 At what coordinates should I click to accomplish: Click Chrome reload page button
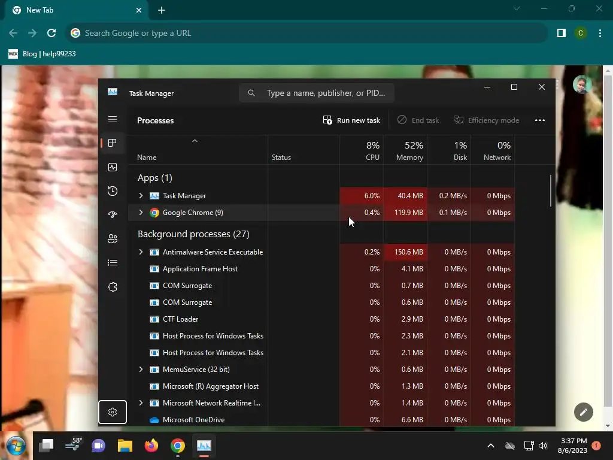click(51, 34)
